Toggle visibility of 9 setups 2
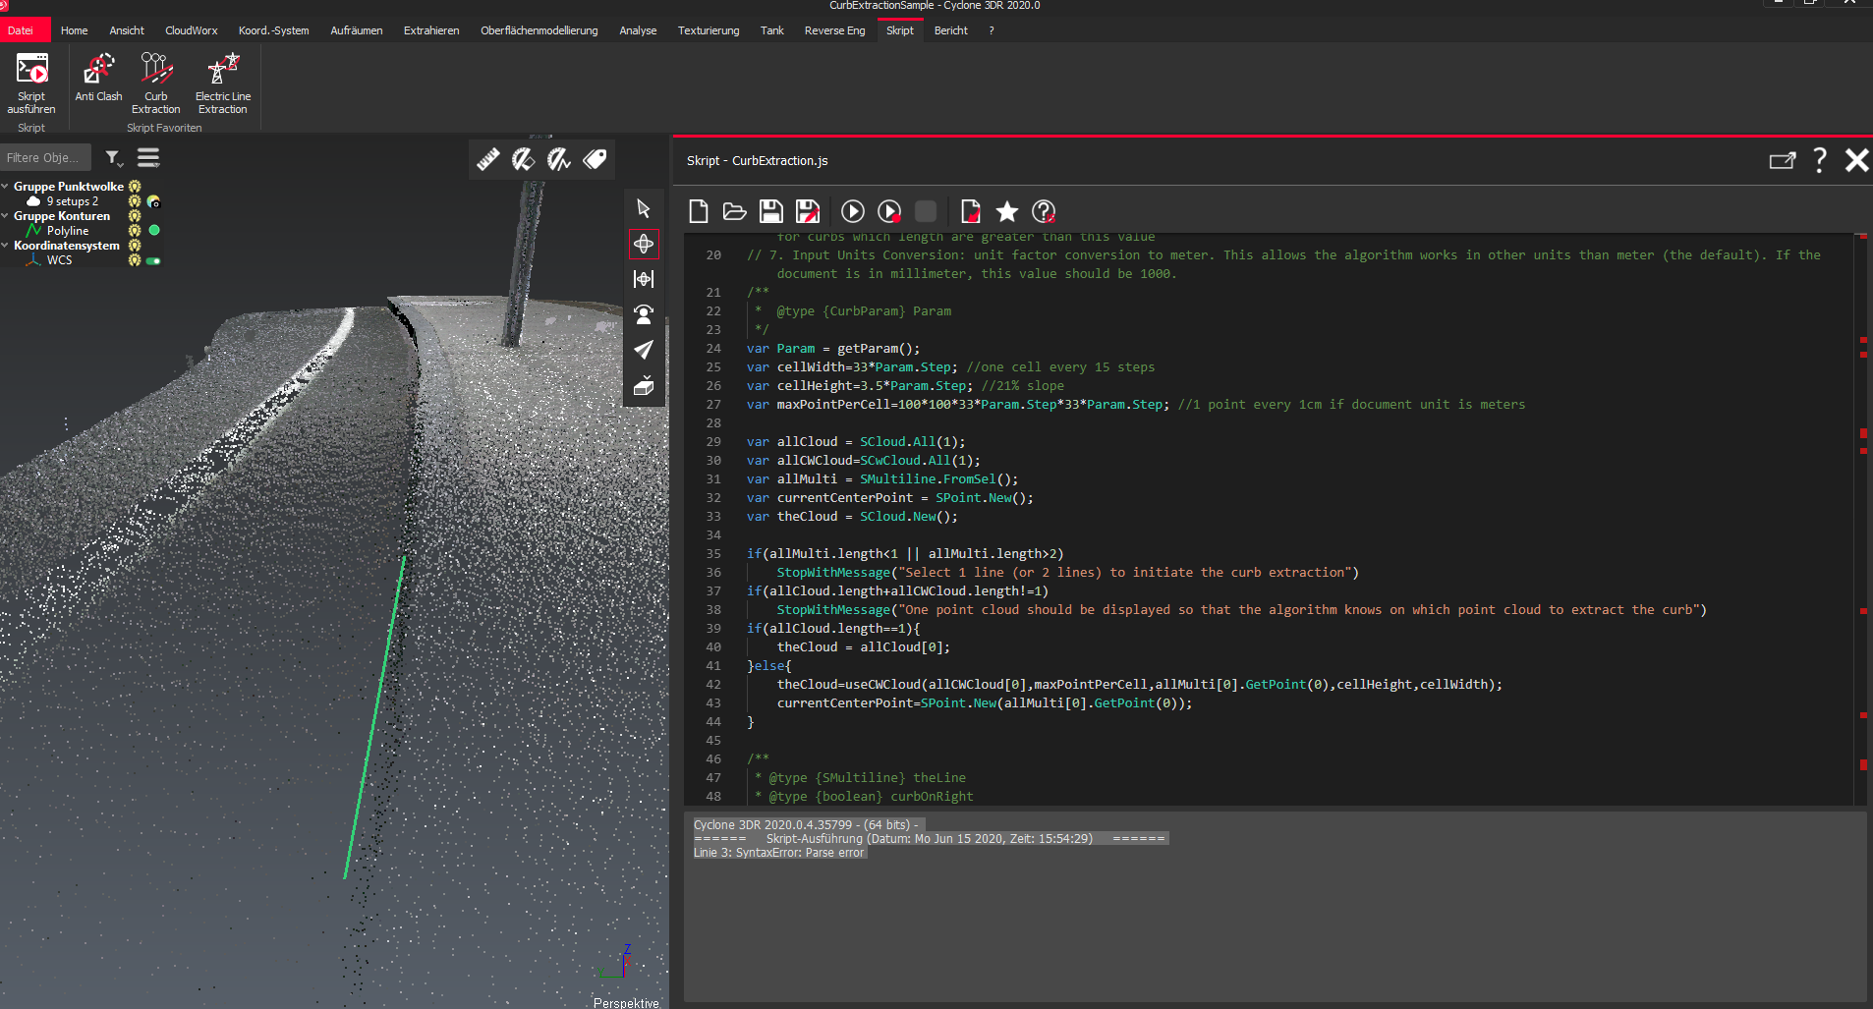The height and width of the screenshot is (1009, 1873). pos(135,201)
